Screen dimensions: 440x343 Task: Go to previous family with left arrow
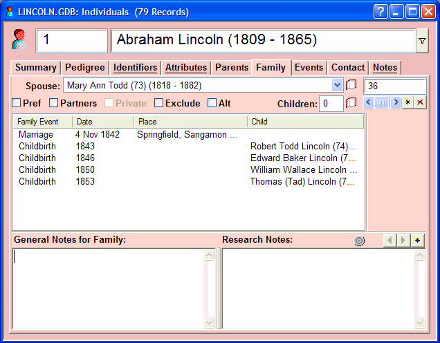(x=368, y=102)
